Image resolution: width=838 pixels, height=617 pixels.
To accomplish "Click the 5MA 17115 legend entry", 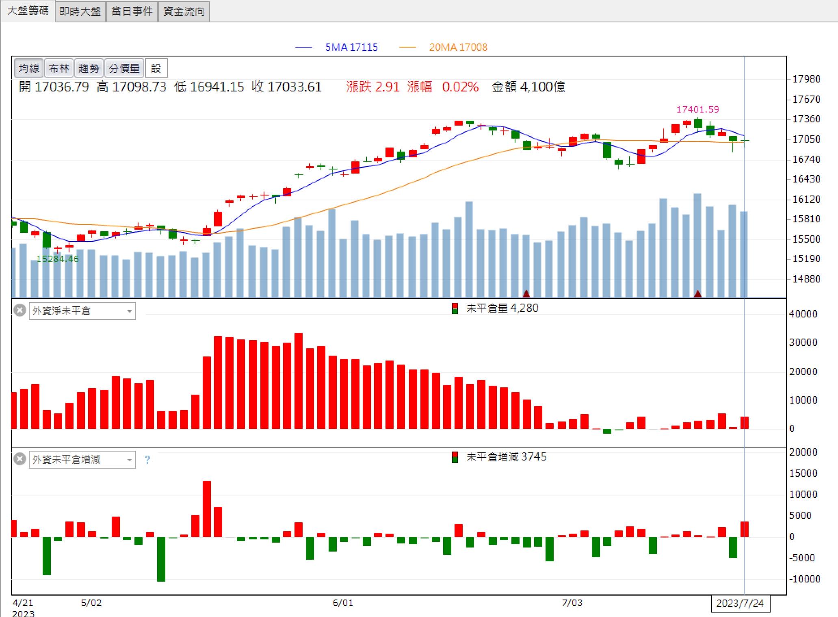I will point(337,47).
